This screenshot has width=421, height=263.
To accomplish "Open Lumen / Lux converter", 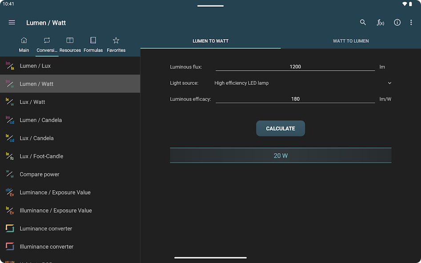I will tap(70, 66).
